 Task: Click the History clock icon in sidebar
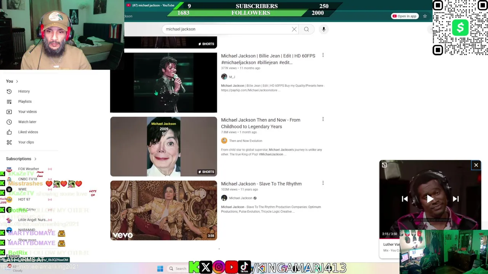pyautogui.click(x=10, y=91)
